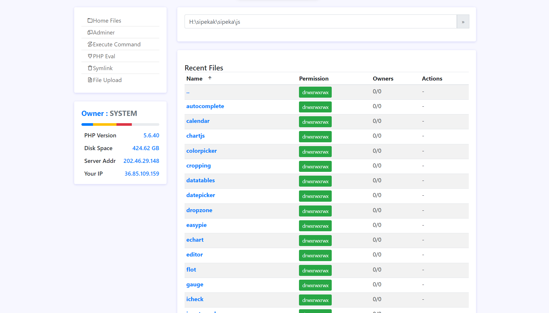
Task: Click the Actions column header
Action: pos(432,79)
